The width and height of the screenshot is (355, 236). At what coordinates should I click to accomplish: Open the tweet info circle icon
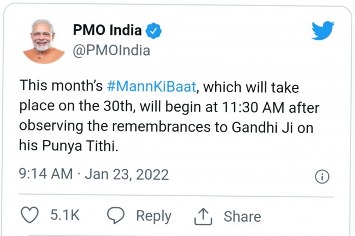[x=322, y=176]
